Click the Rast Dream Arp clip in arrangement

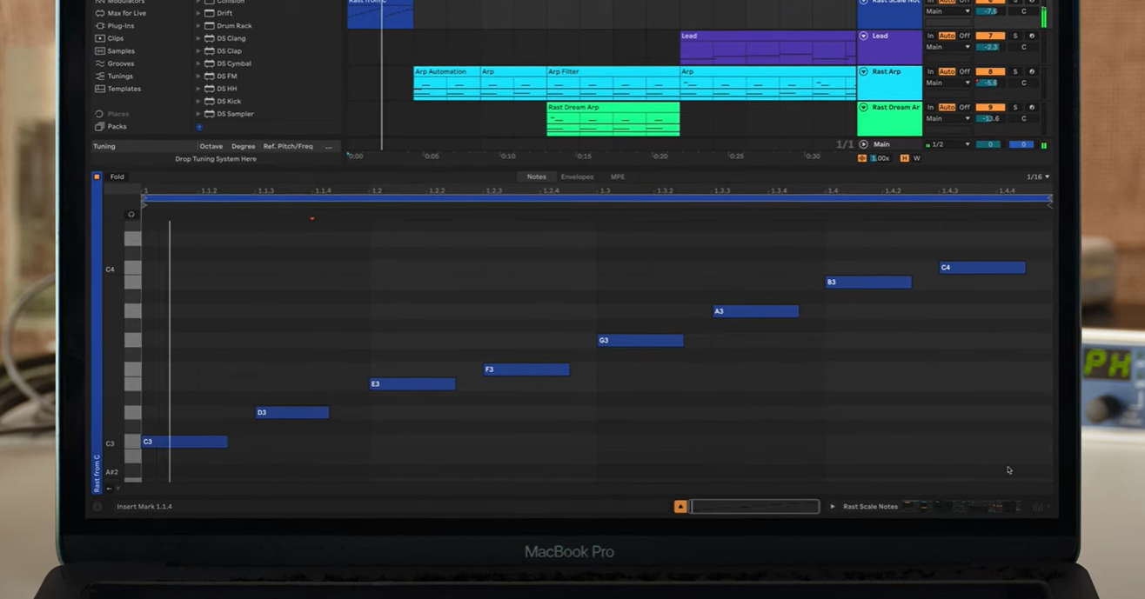613,119
